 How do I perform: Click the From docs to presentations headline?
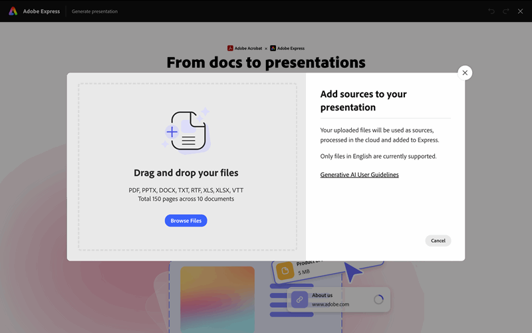[266, 62]
